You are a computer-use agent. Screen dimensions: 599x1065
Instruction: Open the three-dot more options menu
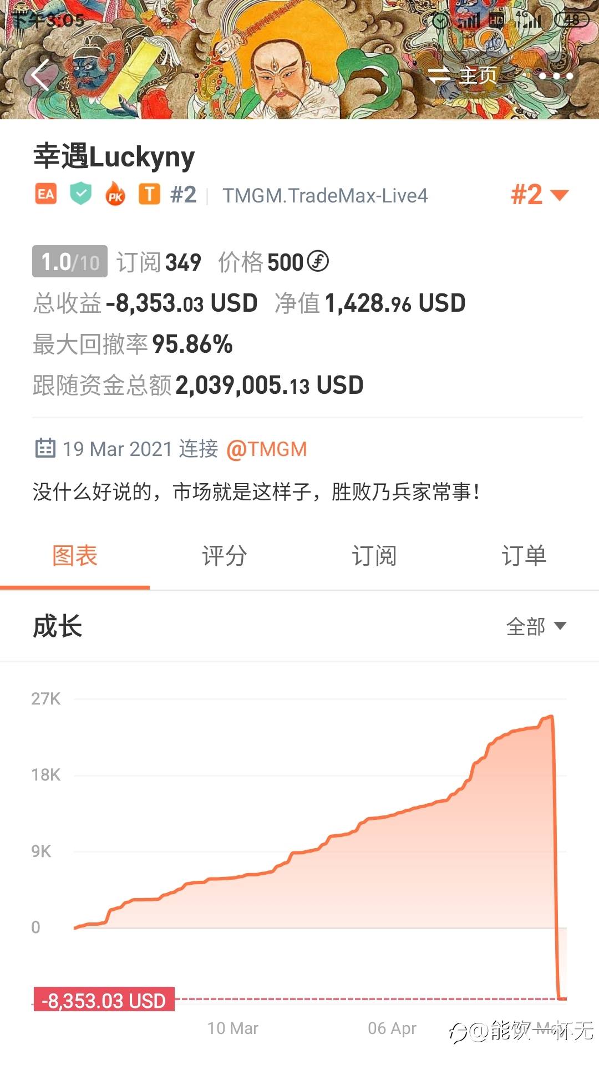coord(556,76)
